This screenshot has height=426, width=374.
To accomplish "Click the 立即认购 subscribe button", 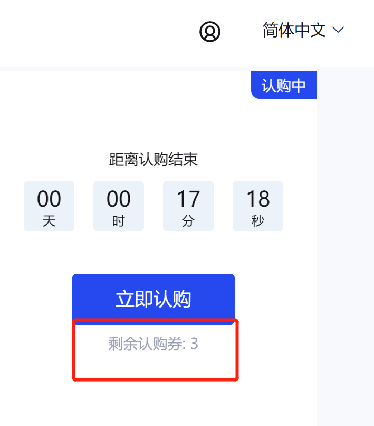I will (x=154, y=299).
